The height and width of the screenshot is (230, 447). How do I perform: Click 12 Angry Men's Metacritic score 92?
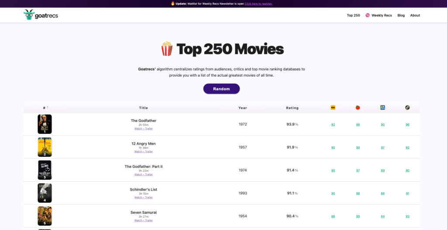pos(407,147)
